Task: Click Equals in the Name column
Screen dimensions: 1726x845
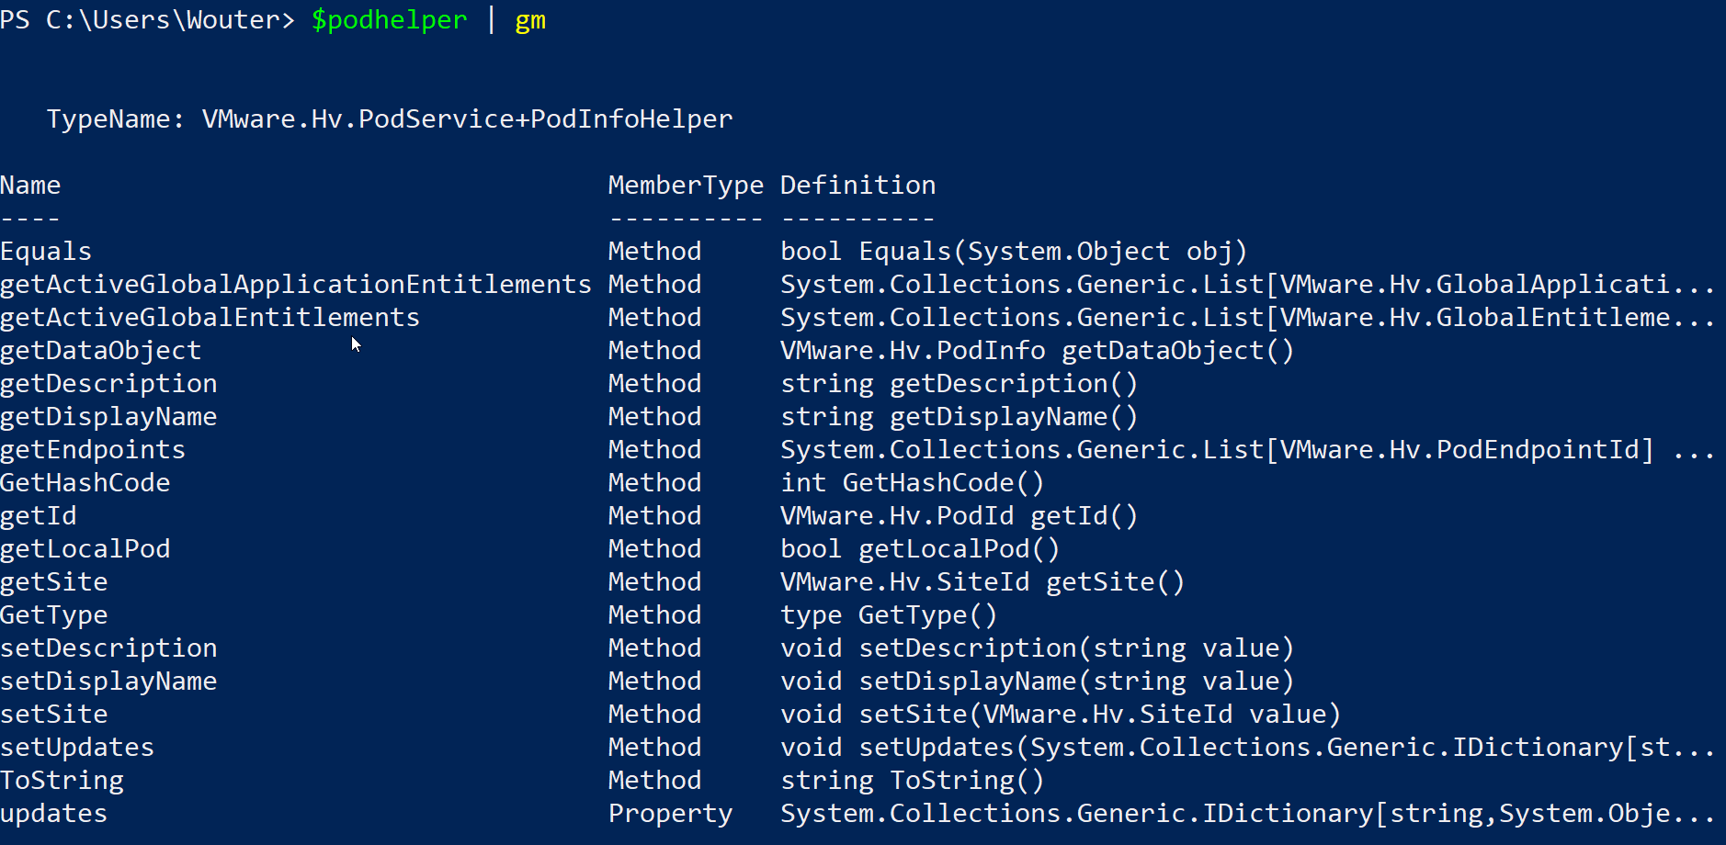Action: (46, 252)
